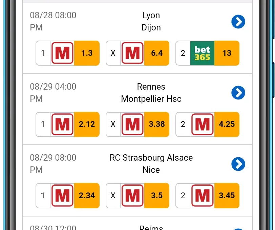The width and height of the screenshot is (275, 230).
Task: Open Rennes vs Montpellier Hsc details arrow
Action: tap(238, 93)
